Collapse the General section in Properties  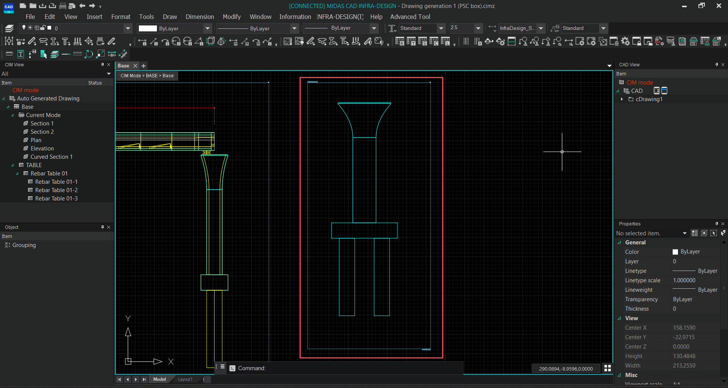pyautogui.click(x=620, y=242)
